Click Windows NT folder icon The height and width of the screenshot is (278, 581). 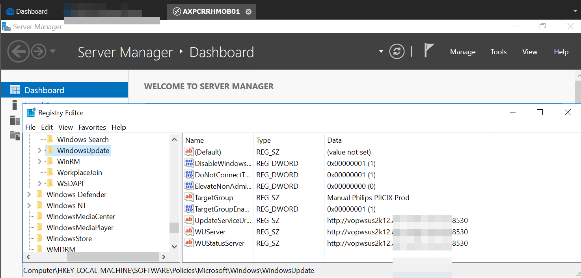(39, 205)
